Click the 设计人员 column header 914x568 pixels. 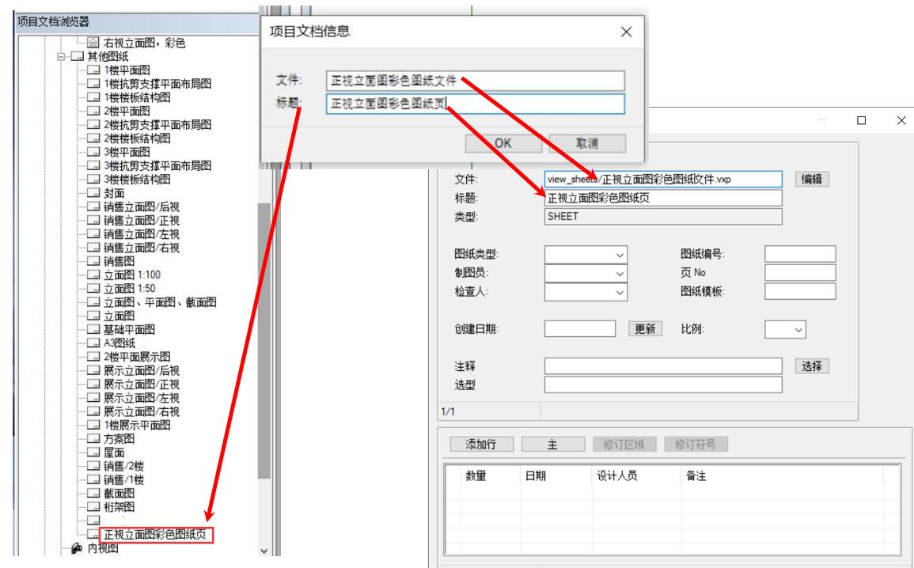[616, 476]
